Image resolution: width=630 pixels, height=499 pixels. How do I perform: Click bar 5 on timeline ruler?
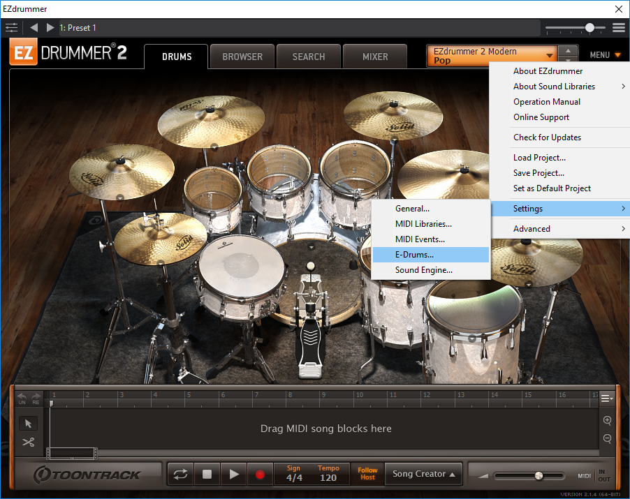click(189, 395)
